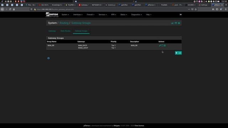The image size is (228, 128).
Task: Open the Interfaces dropdown menu
Action: [78, 15]
